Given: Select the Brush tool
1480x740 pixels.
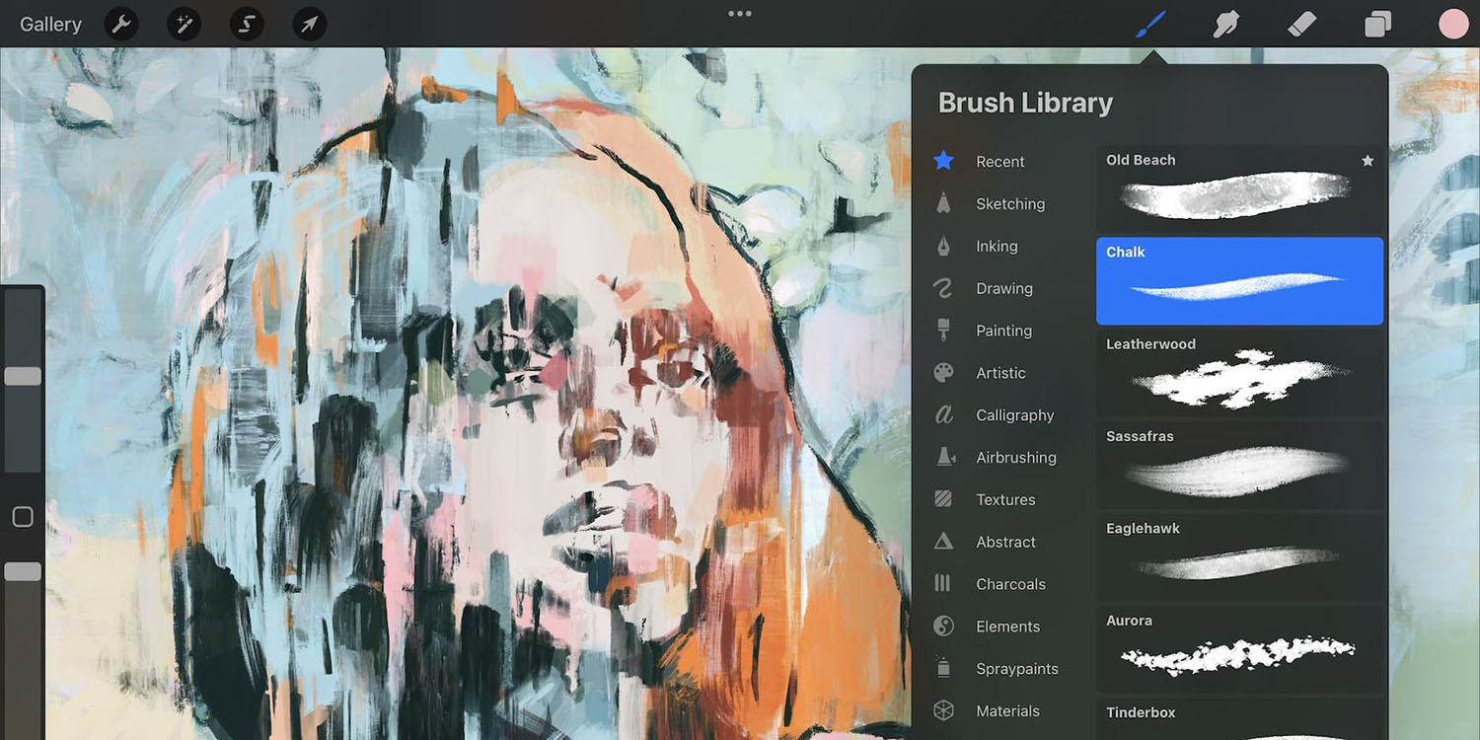Looking at the screenshot, I should click(x=1150, y=23).
